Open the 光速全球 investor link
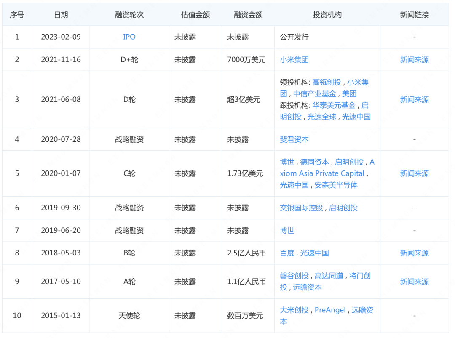The image size is (455, 338). [x=321, y=117]
